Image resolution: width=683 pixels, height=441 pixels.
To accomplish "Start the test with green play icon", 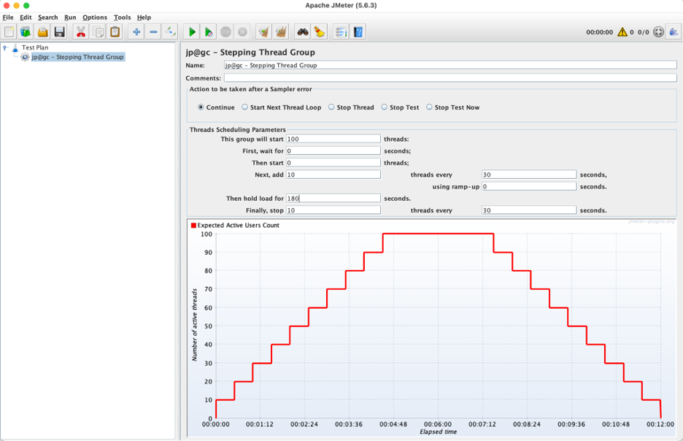I will 192,32.
